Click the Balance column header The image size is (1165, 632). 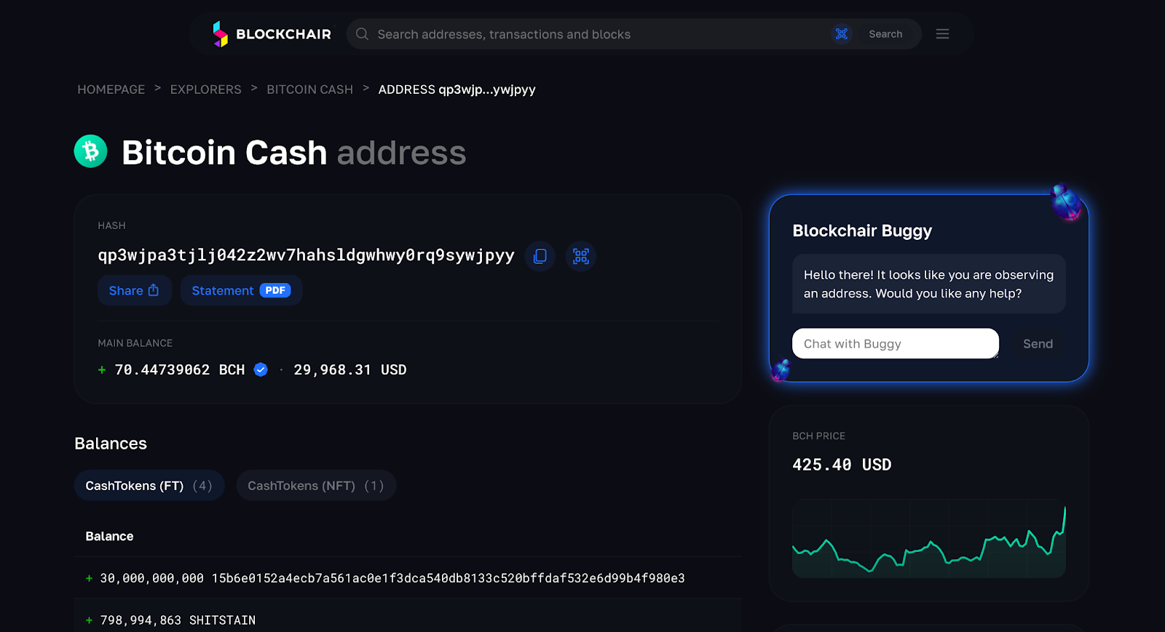click(x=109, y=536)
